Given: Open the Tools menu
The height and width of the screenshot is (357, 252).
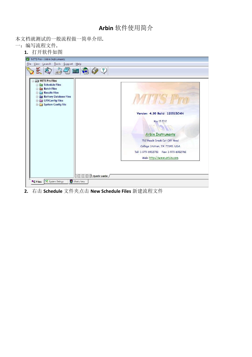Looking at the screenshot, I should 57,64.
